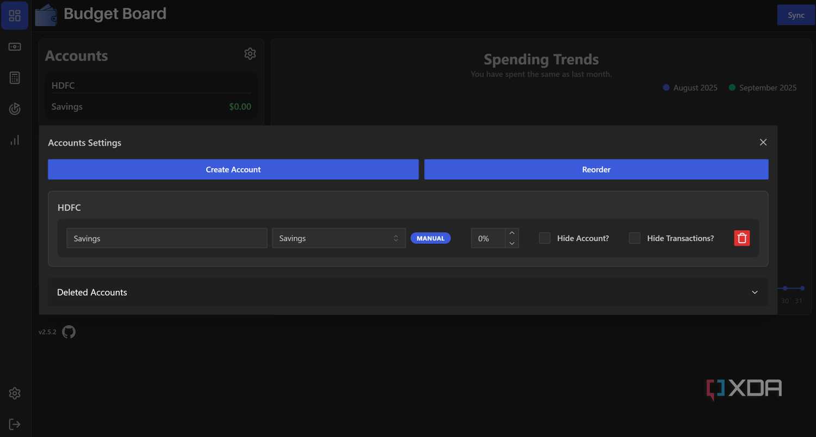Image resolution: width=816 pixels, height=437 pixels.
Task: Click the v2.5.2 version label
Action: coord(47,332)
